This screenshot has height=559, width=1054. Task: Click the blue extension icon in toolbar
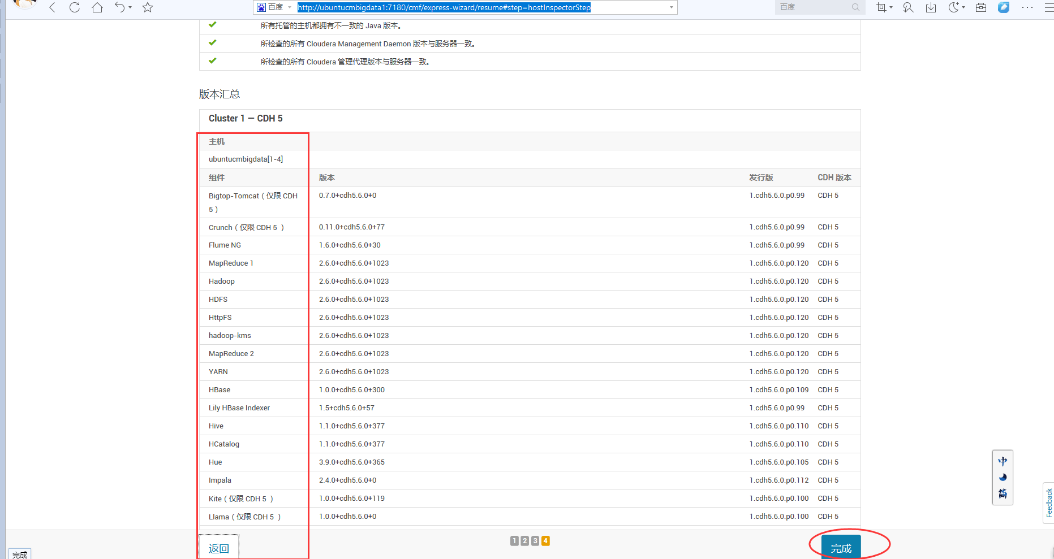pyautogui.click(x=1004, y=7)
